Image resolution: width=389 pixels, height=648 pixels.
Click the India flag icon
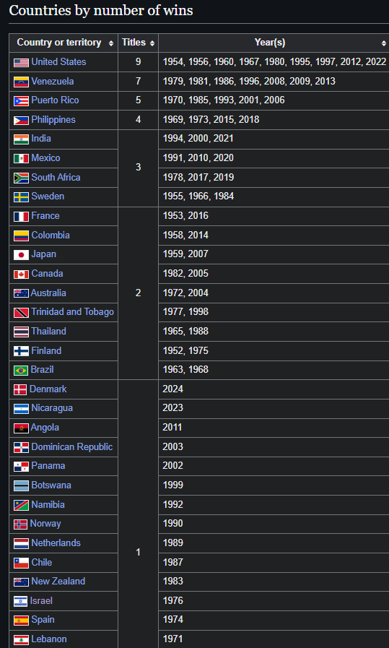[x=21, y=139]
